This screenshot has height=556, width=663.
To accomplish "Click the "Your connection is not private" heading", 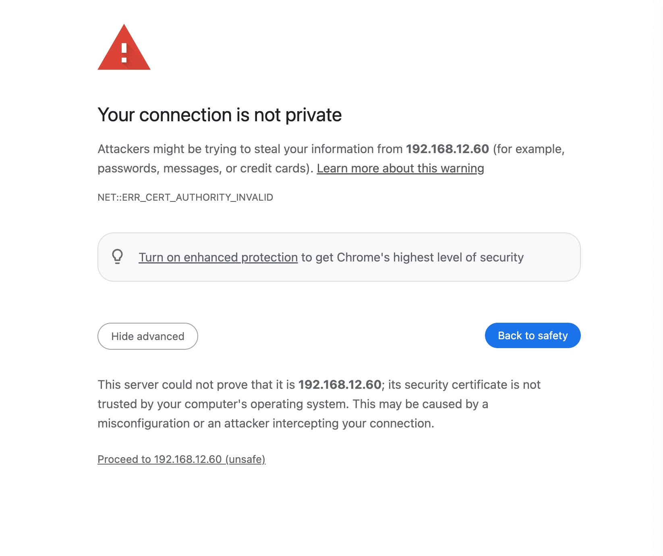I will [x=220, y=115].
